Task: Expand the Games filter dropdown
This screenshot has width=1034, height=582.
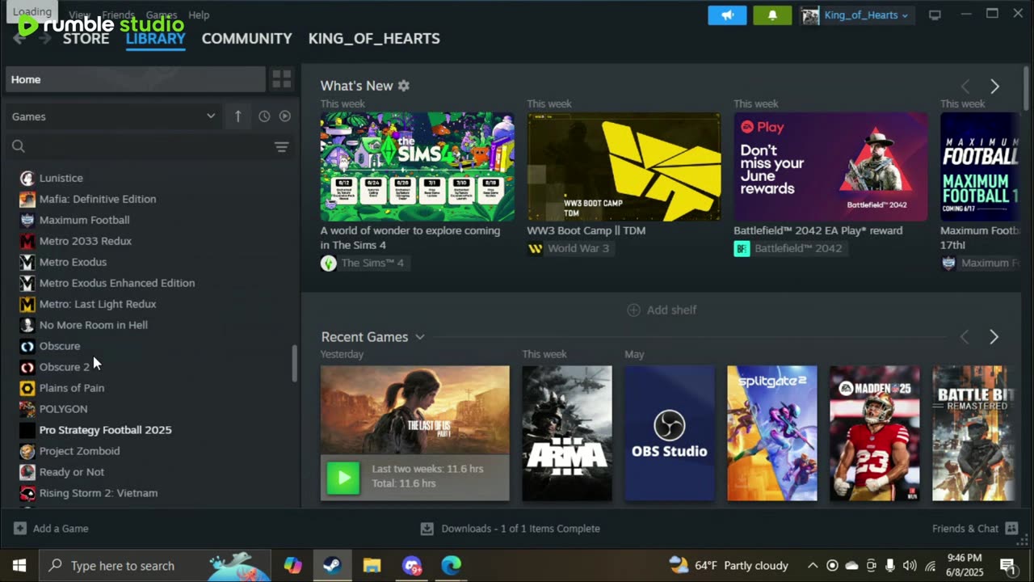Action: [114, 116]
